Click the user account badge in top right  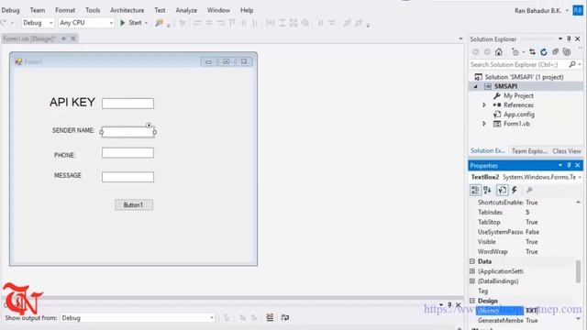[578, 10]
